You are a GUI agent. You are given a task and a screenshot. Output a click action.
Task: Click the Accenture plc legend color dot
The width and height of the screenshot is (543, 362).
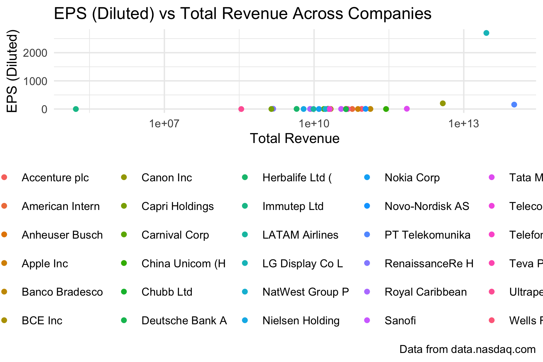[4, 177]
